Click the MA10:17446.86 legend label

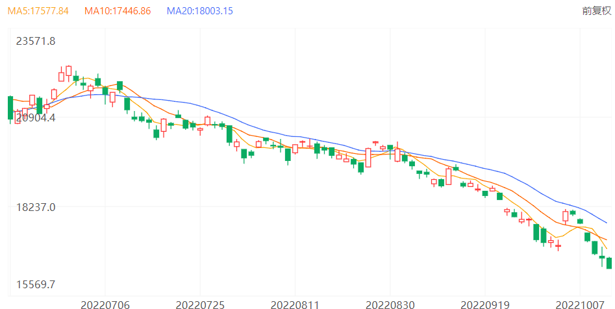click(118, 10)
